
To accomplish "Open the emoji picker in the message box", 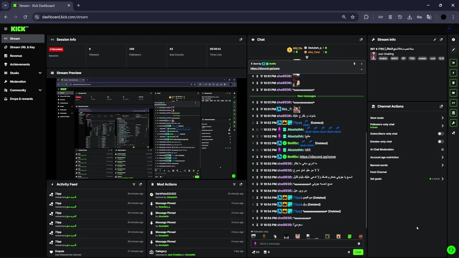I will [x=359, y=244].
